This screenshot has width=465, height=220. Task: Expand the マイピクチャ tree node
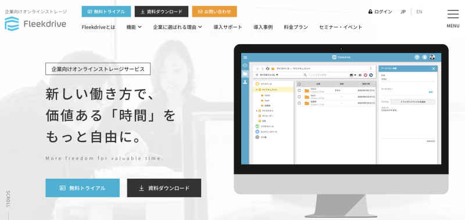pos(256,111)
